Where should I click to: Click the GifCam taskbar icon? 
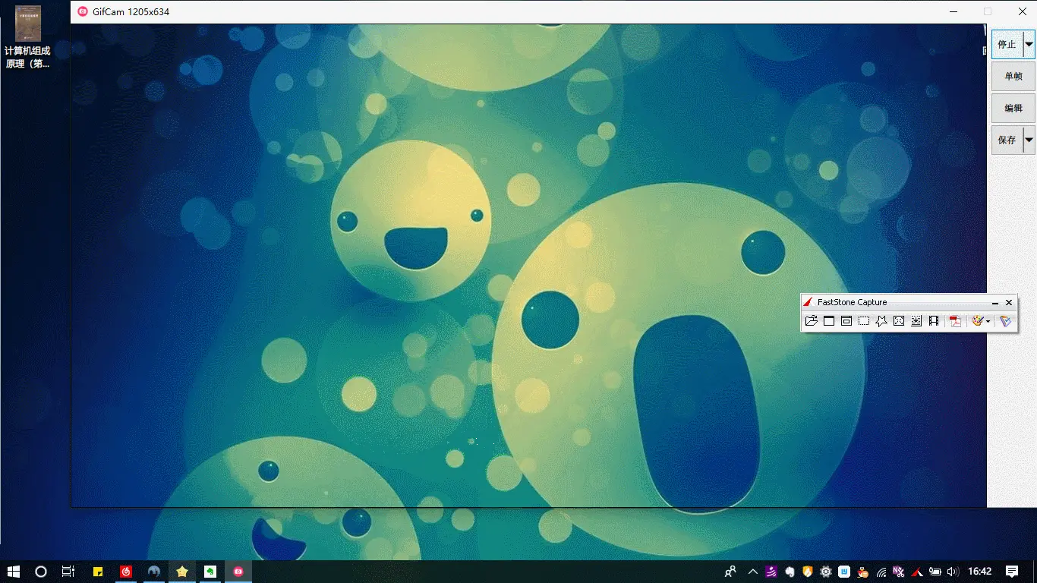pyautogui.click(x=238, y=572)
